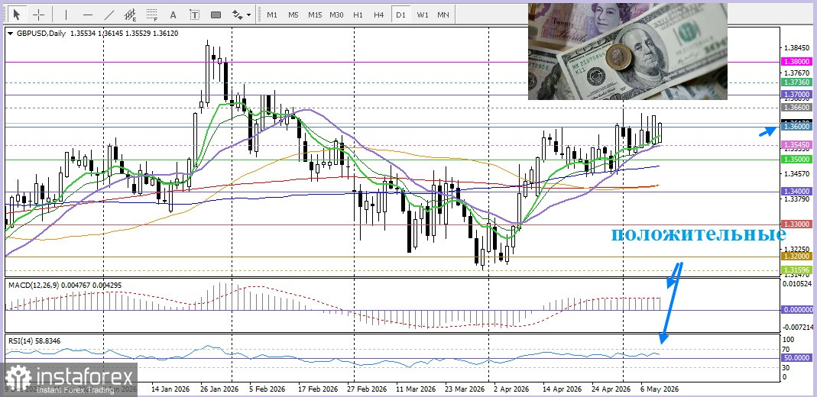Pick the rectangle shape tool
Image resolution: width=817 pixels, height=397 pixels.
pos(216,15)
